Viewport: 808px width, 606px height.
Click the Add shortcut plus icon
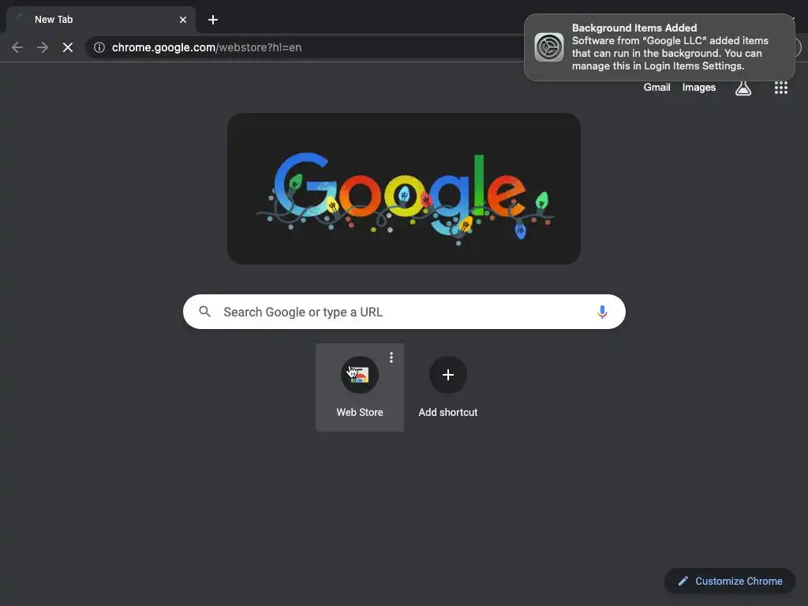(x=448, y=375)
